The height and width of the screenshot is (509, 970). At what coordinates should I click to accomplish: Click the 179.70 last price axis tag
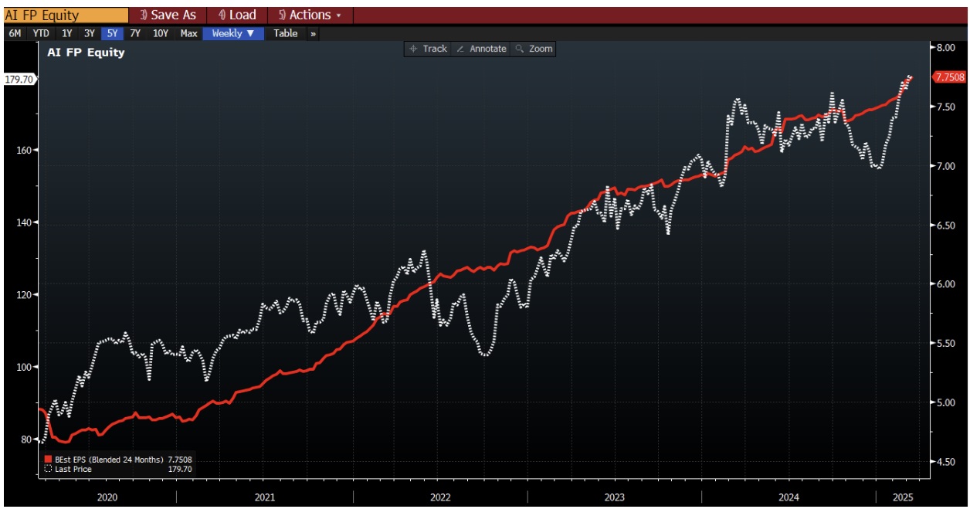[19, 79]
